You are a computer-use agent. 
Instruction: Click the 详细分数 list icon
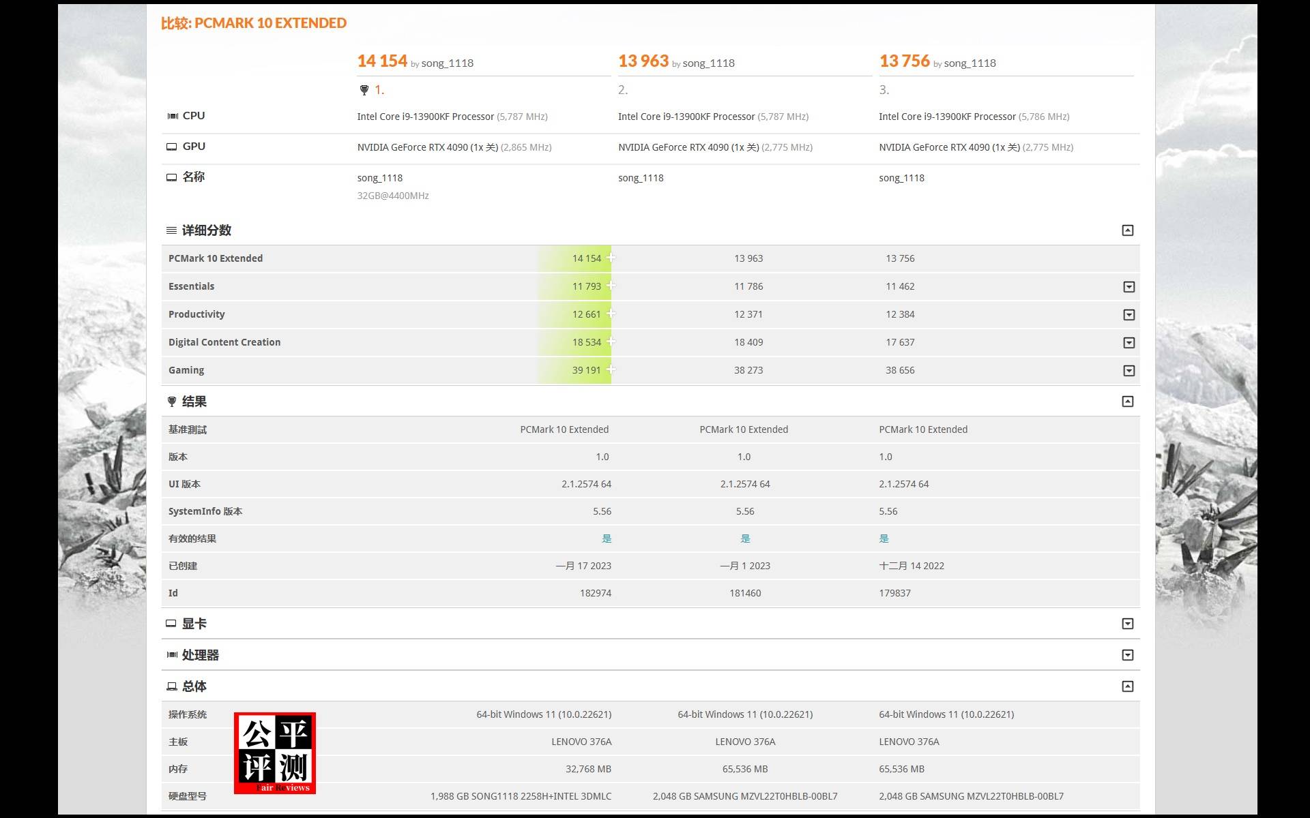(x=171, y=230)
